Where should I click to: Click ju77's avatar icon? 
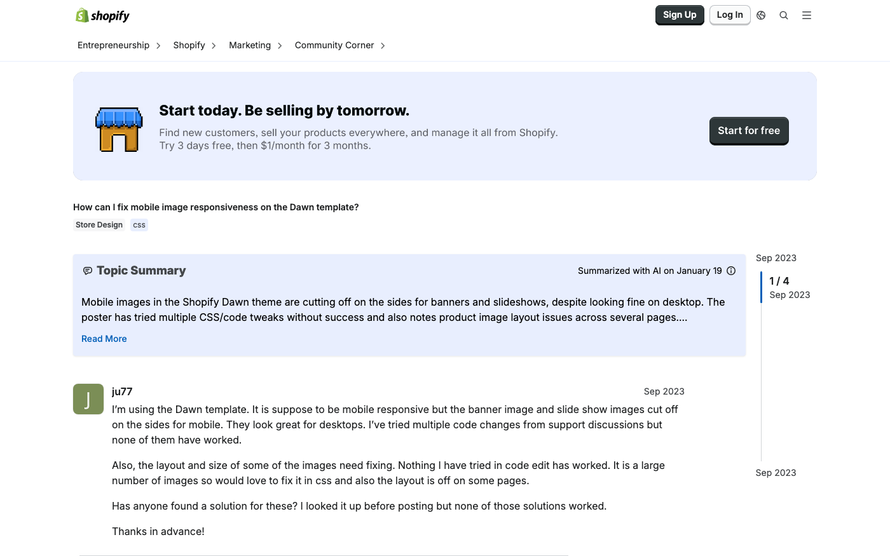coord(88,399)
